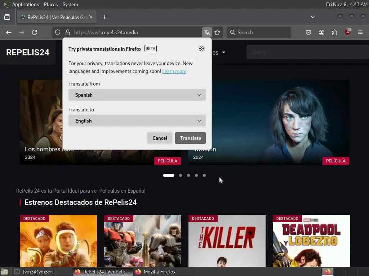The width and height of the screenshot is (369, 276).
Task: Select the fifth carousel dot
Action: click(204, 175)
